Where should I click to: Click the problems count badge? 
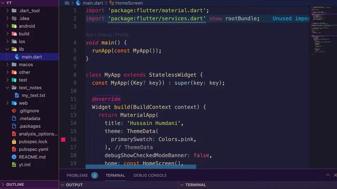click(x=94, y=175)
